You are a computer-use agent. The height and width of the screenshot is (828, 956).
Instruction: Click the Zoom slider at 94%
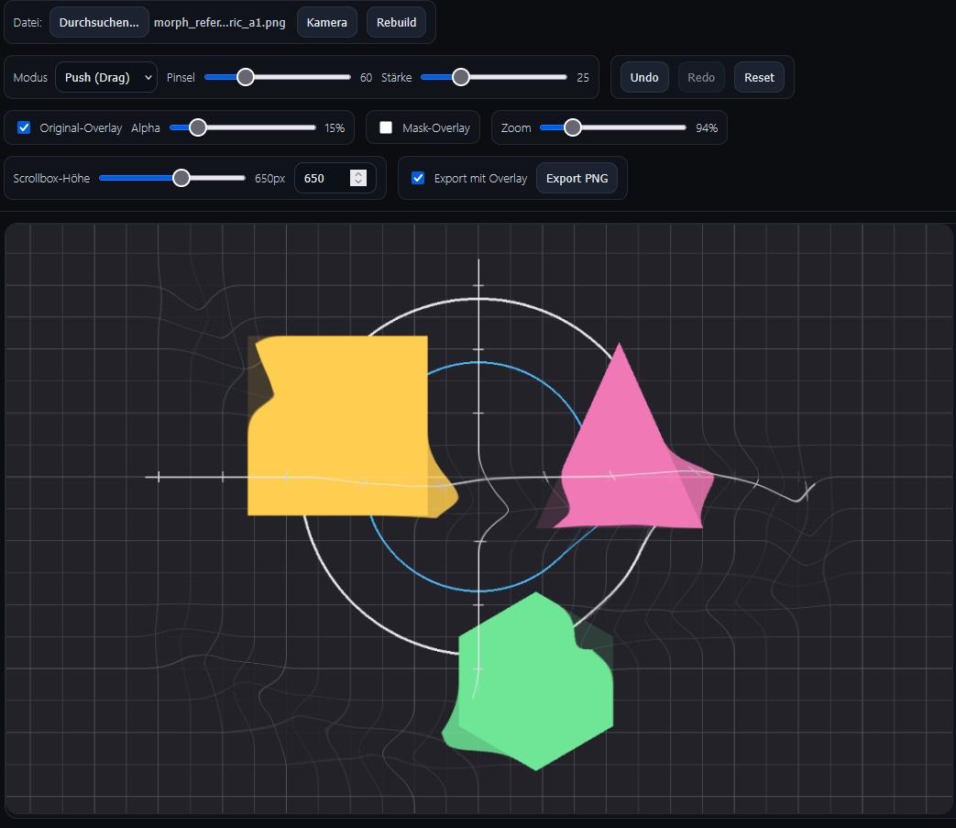pos(574,127)
